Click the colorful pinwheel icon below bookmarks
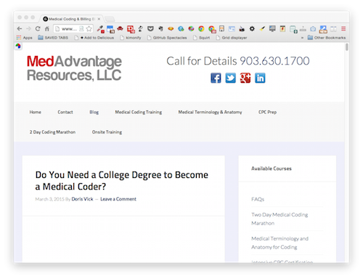Screen dimensions: 363x279 pos(18,46)
